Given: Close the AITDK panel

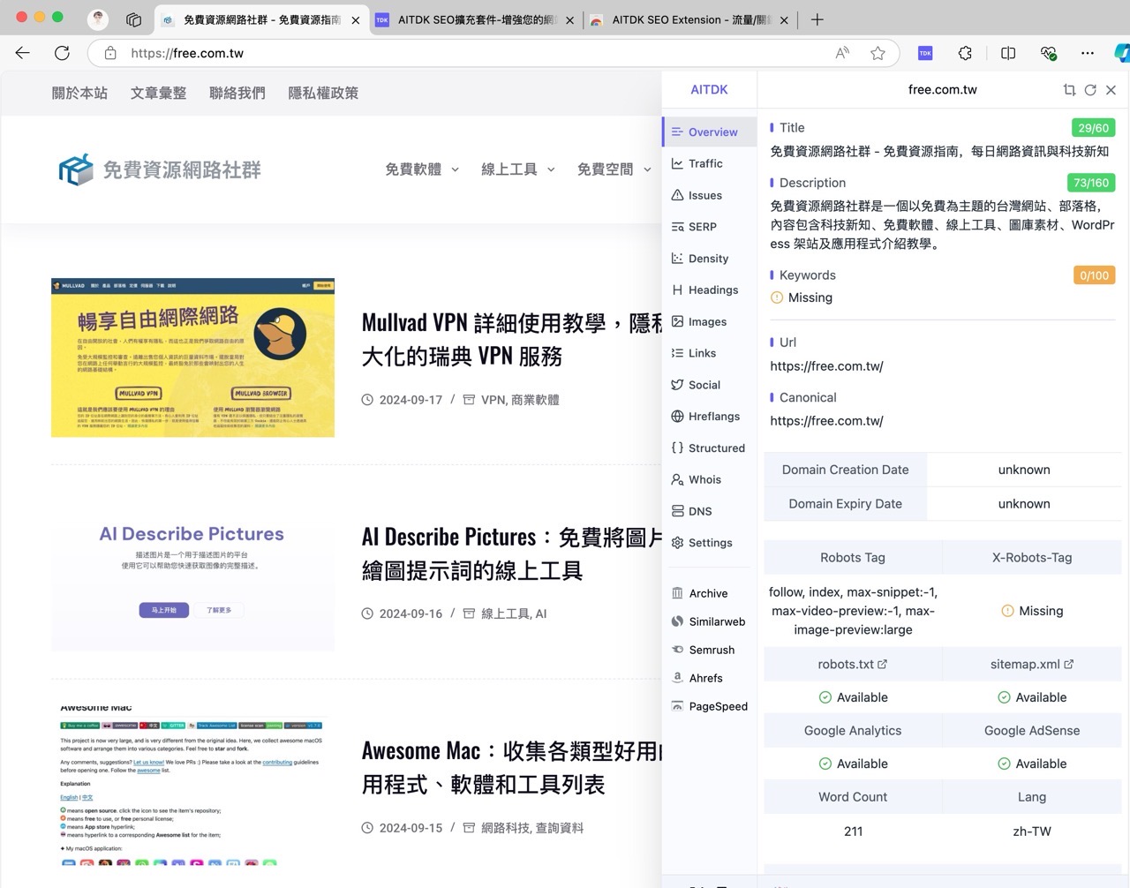Looking at the screenshot, I should coord(1111,90).
